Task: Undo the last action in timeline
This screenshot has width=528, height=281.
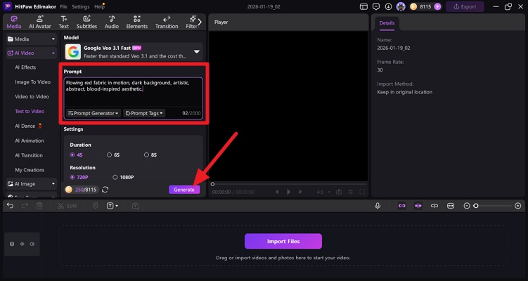Action: coord(11,206)
